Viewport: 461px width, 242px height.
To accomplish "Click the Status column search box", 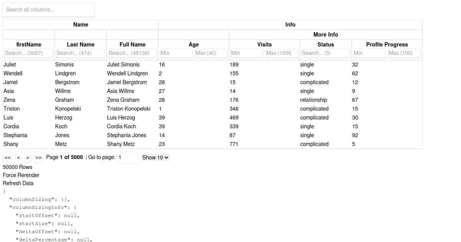I will (325, 53).
